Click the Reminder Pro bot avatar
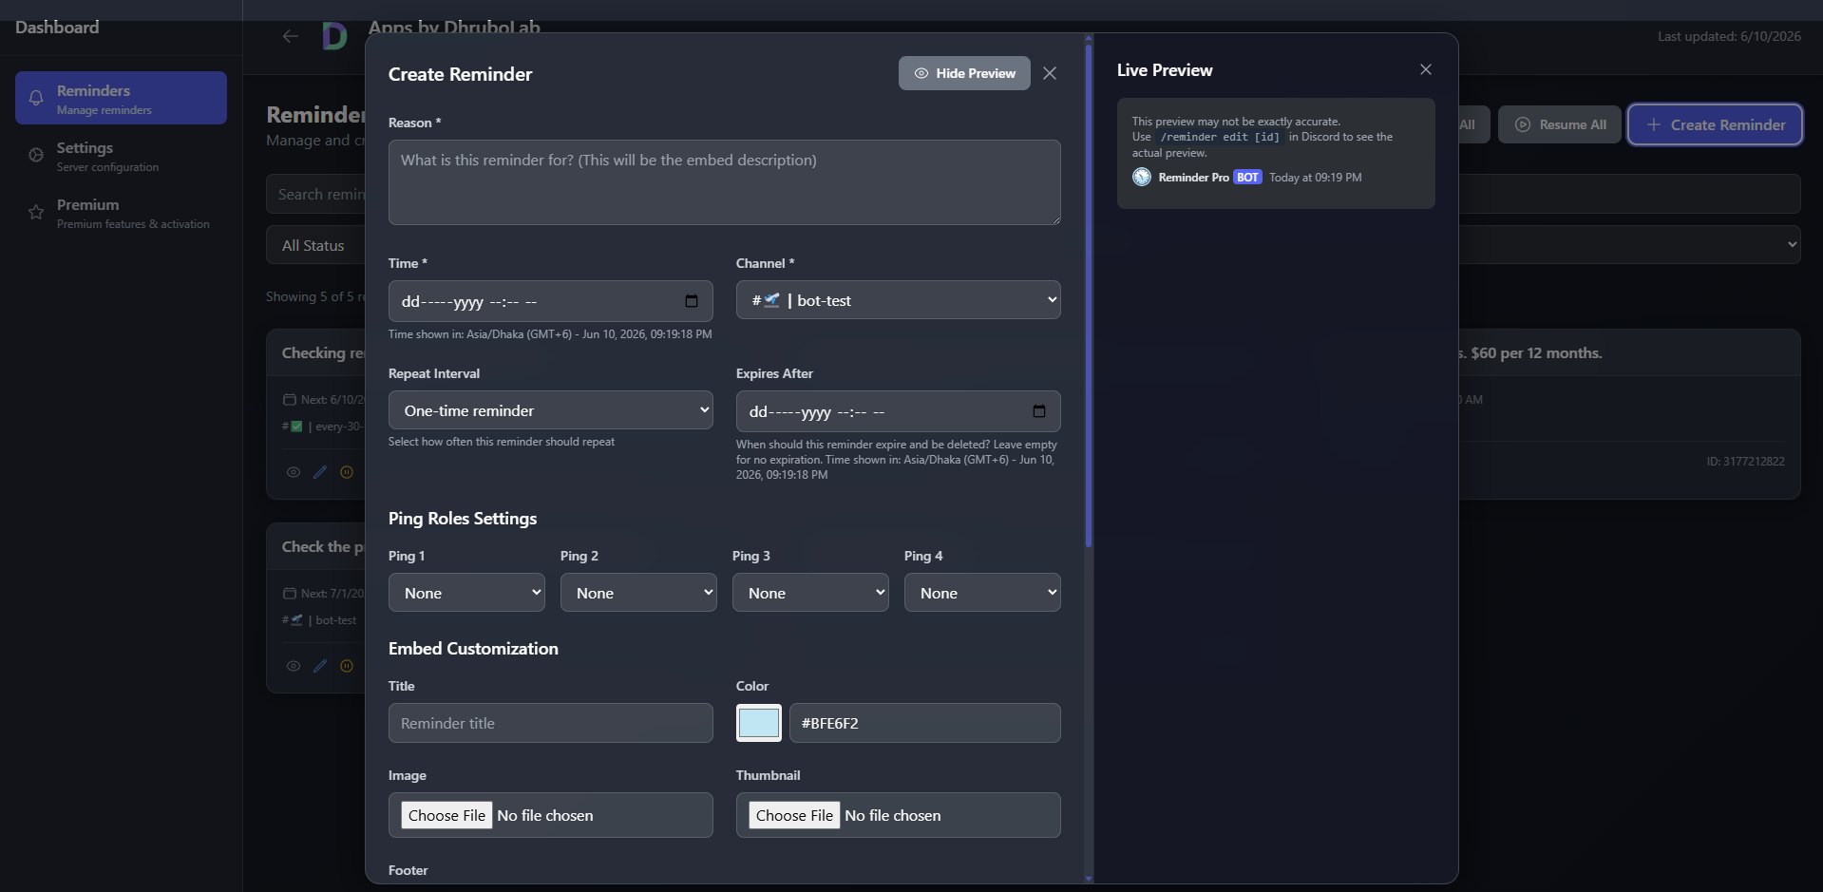The image size is (1823, 892). pos(1142,177)
